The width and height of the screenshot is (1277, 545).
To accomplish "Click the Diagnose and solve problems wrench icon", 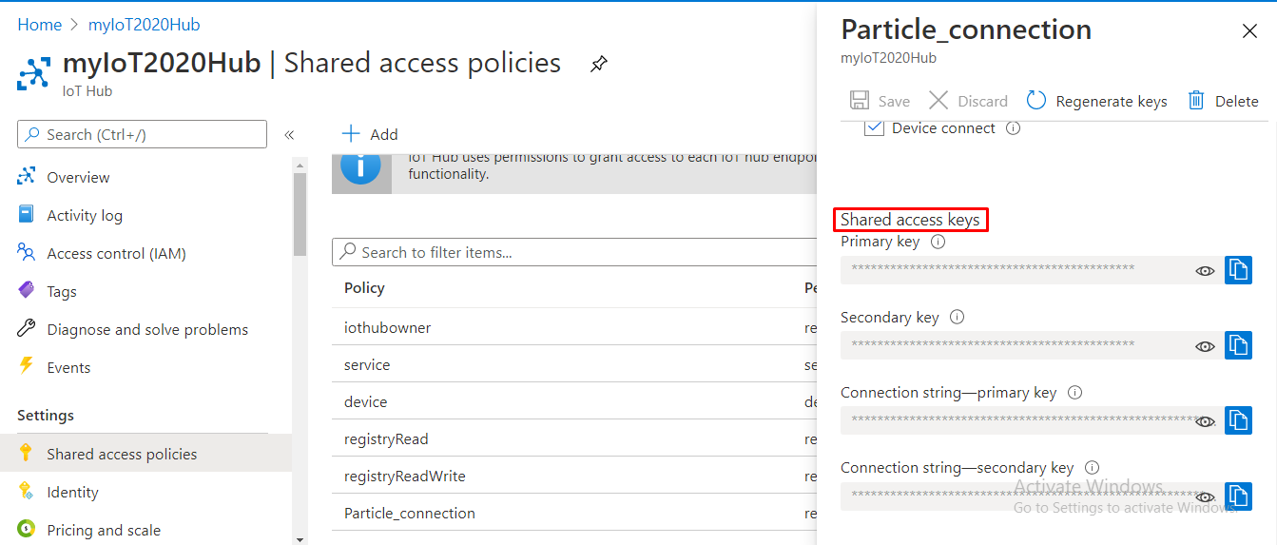I will (27, 329).
